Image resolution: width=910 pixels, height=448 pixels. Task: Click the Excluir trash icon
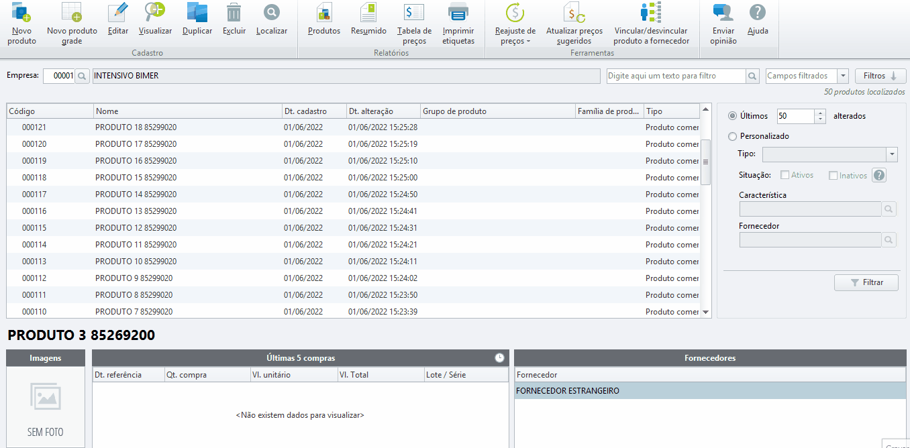[234, 12]
